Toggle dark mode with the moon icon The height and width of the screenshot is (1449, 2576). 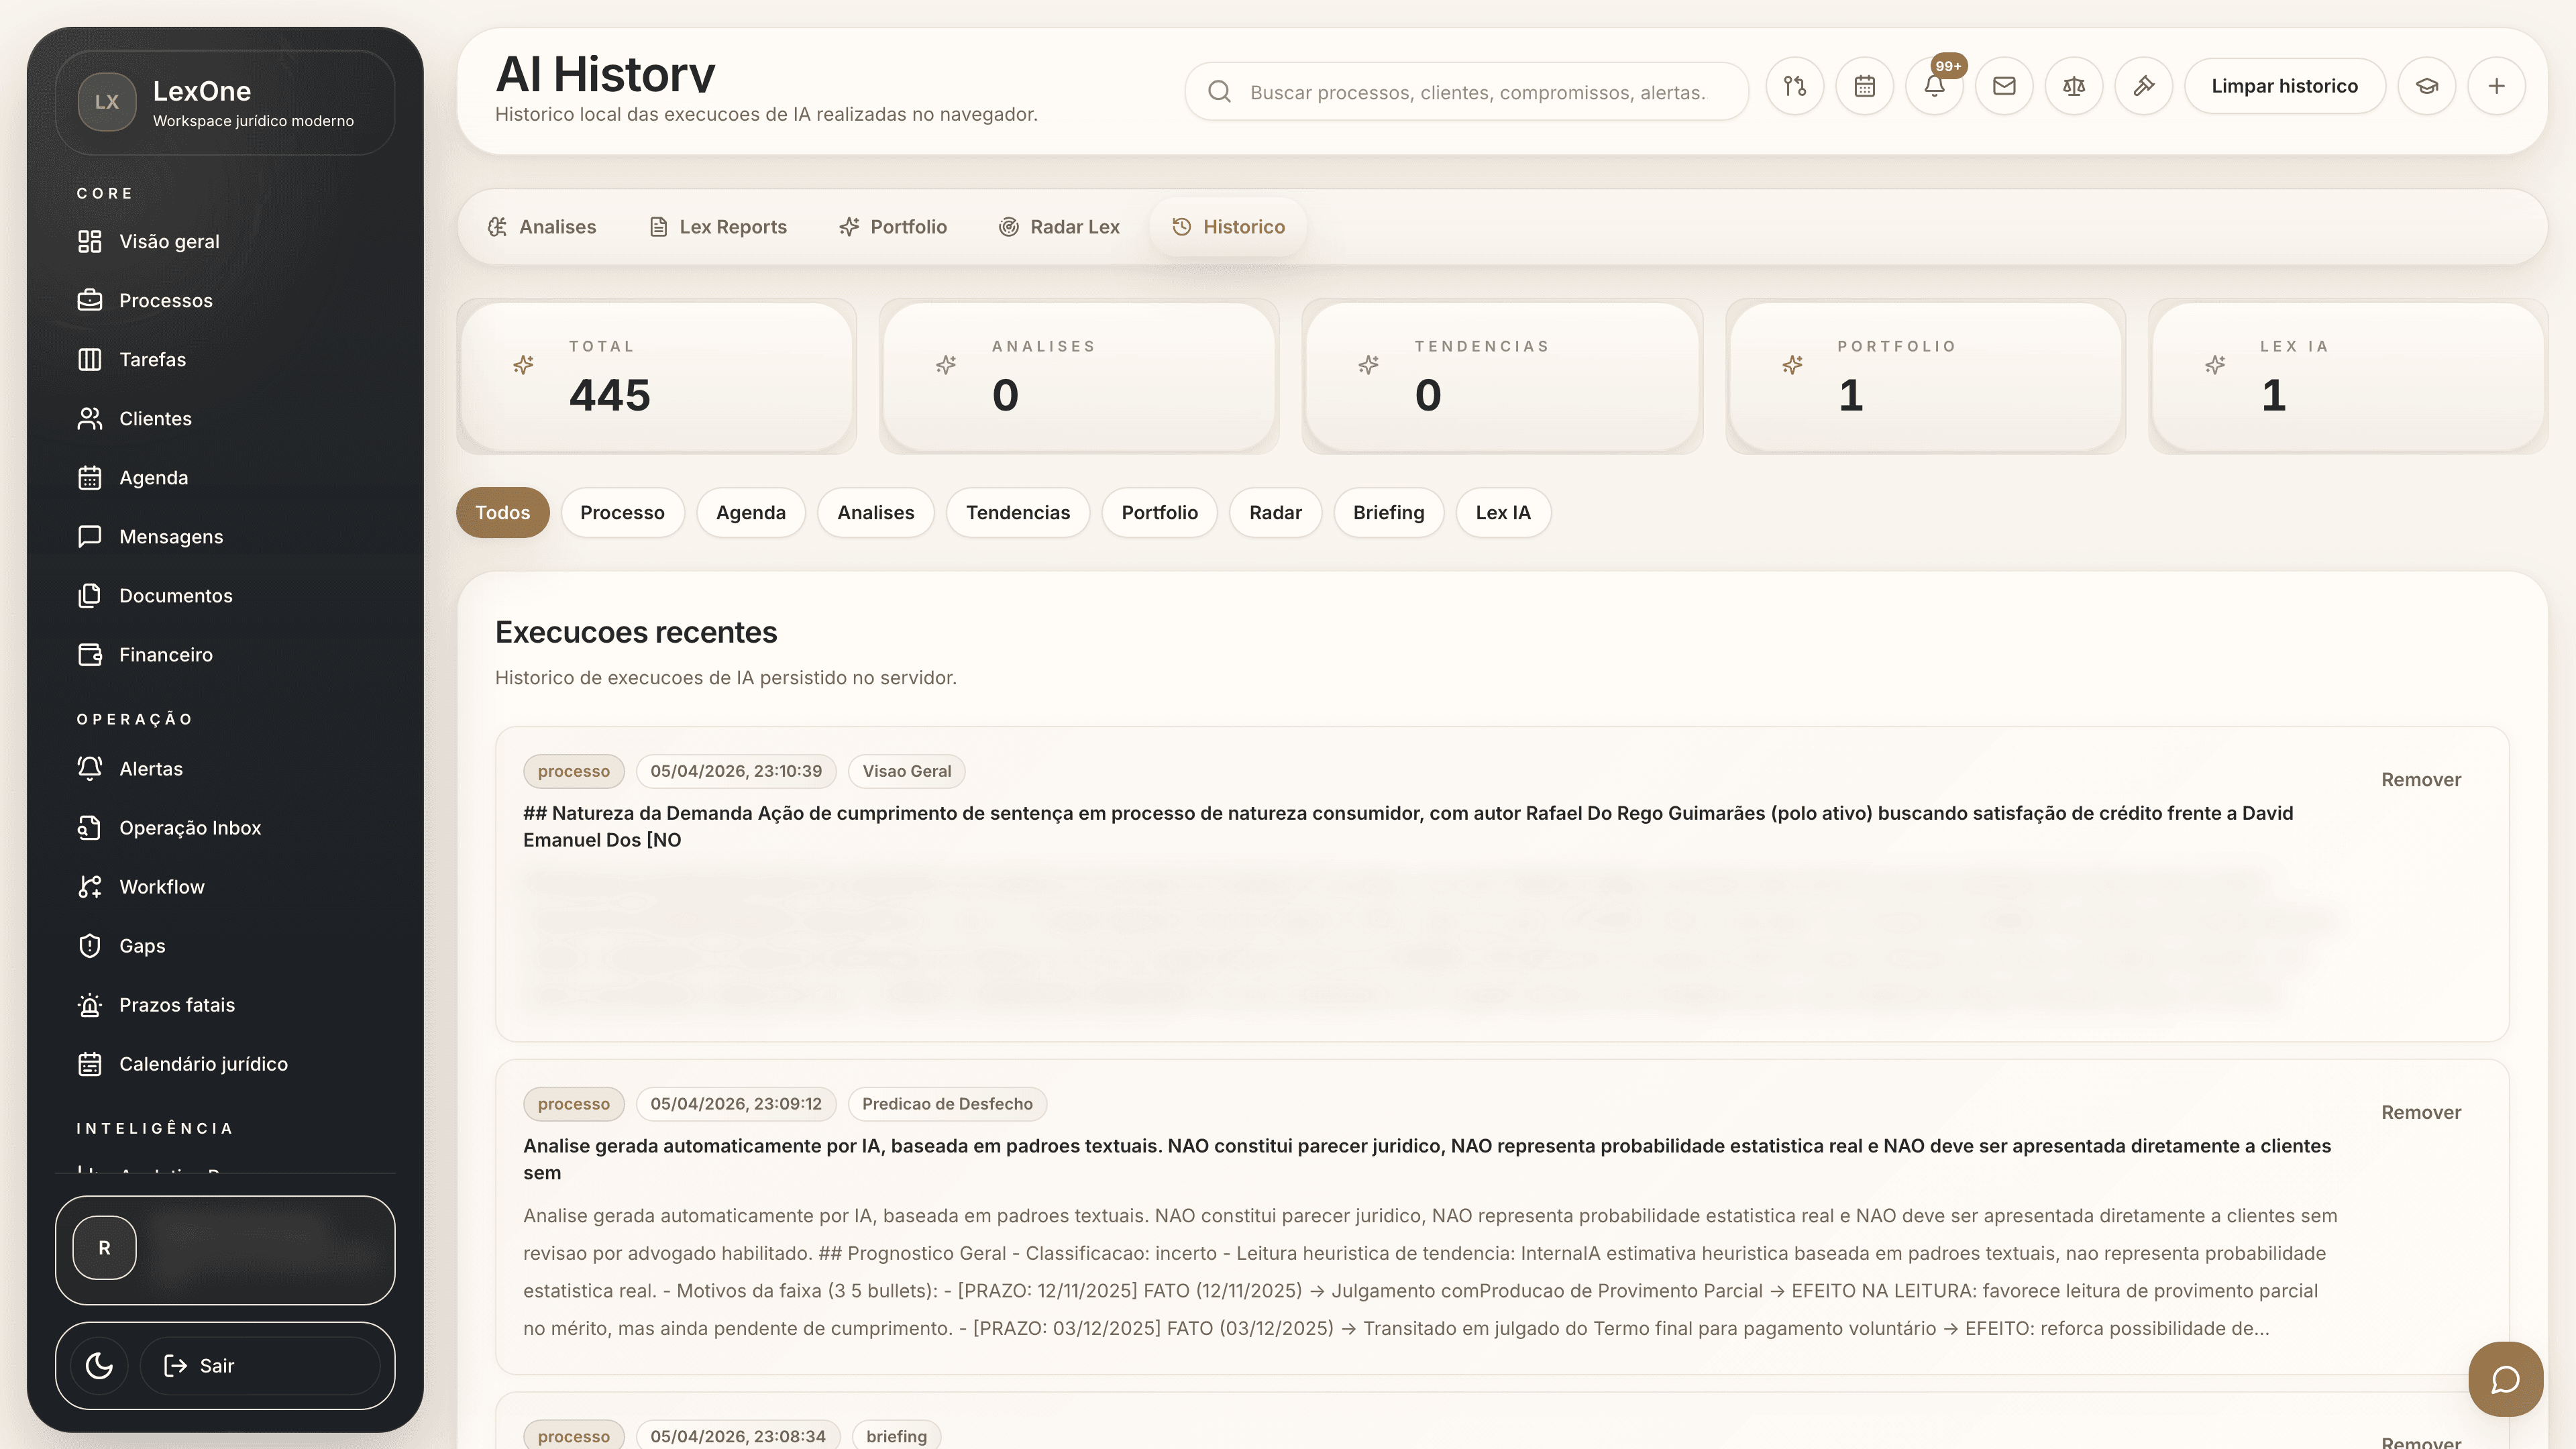click(99, 1365)
